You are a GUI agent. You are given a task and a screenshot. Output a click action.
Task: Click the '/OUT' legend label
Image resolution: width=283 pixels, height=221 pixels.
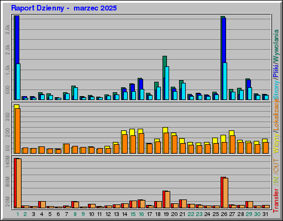click(276, 166)
